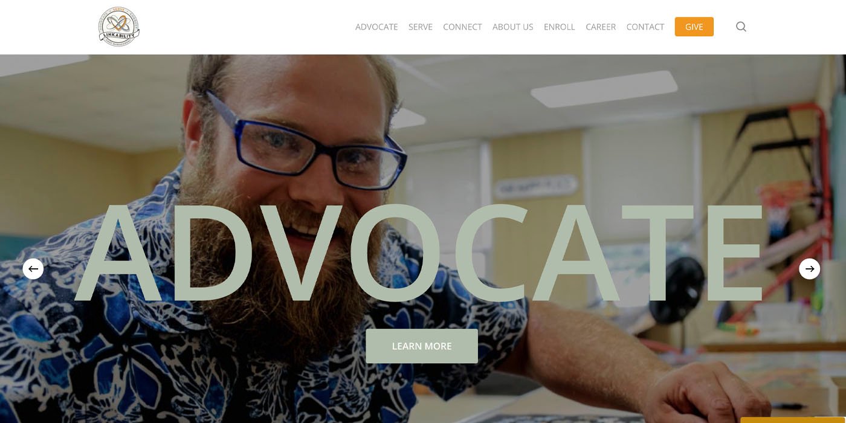This screenshot has width=846, height=423.
Task: Click the Linkability logo in the header
Action: coord(119,27)
